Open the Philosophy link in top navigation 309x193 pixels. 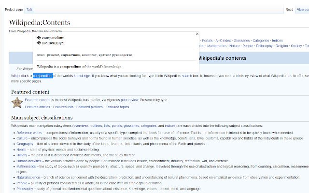[264, 46]
